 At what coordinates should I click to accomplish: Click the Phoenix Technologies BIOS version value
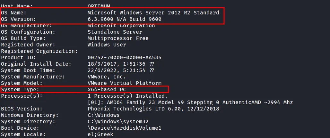pos(153,109)
